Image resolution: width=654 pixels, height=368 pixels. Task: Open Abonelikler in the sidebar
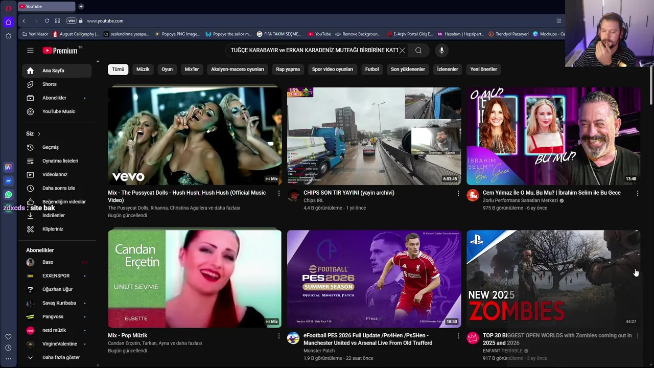(x=57, y=98)
